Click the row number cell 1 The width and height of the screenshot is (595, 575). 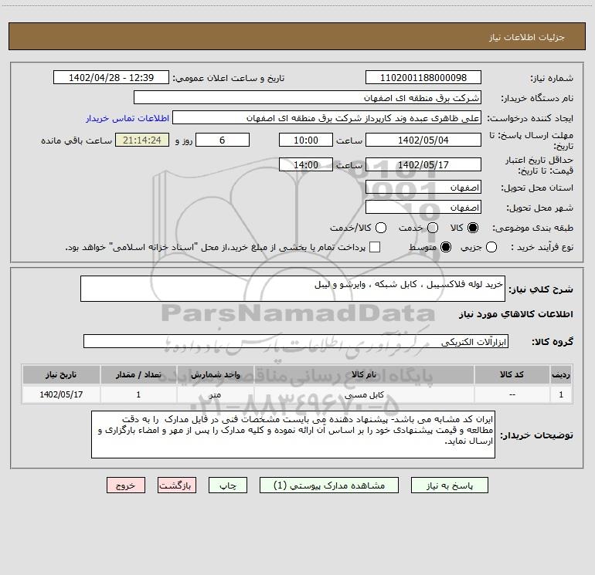[x=561, y=394]
